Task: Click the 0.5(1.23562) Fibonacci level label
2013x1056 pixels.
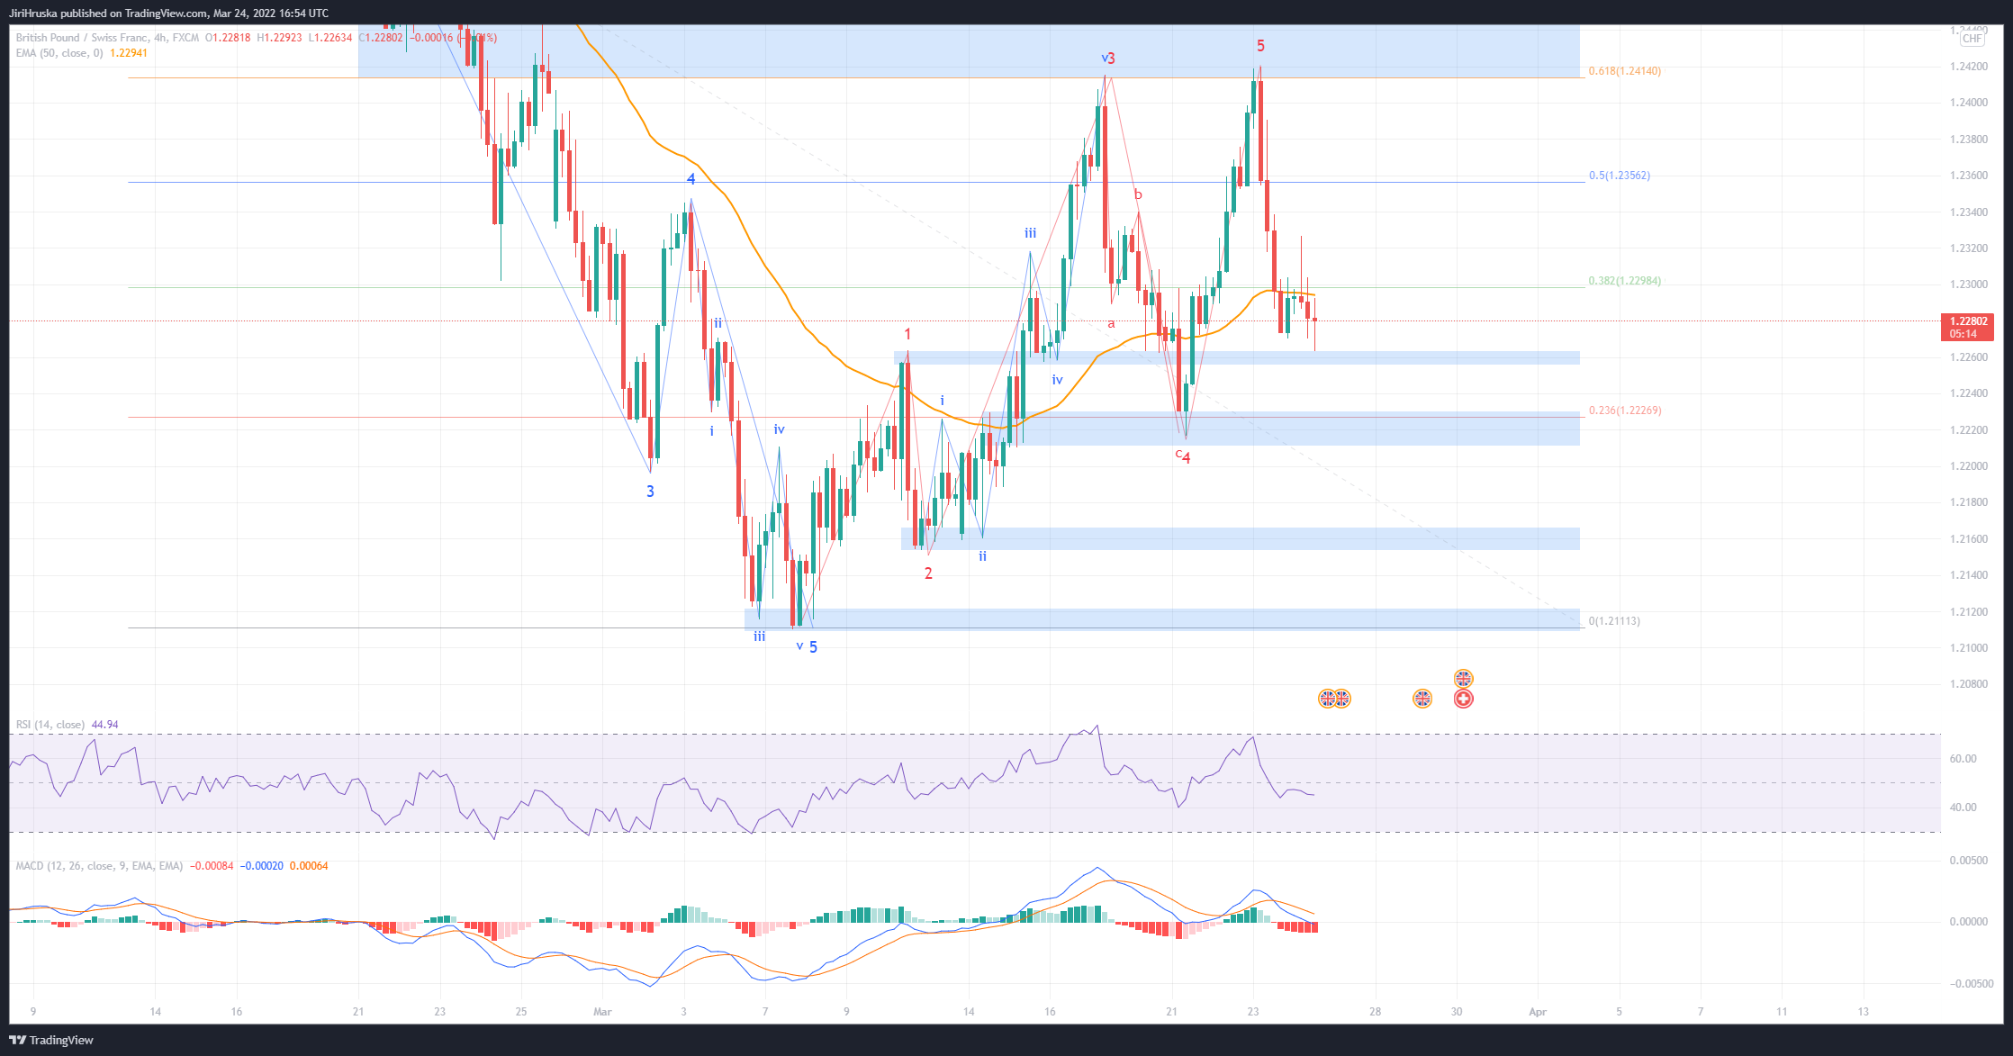Action: [1619, 176]
